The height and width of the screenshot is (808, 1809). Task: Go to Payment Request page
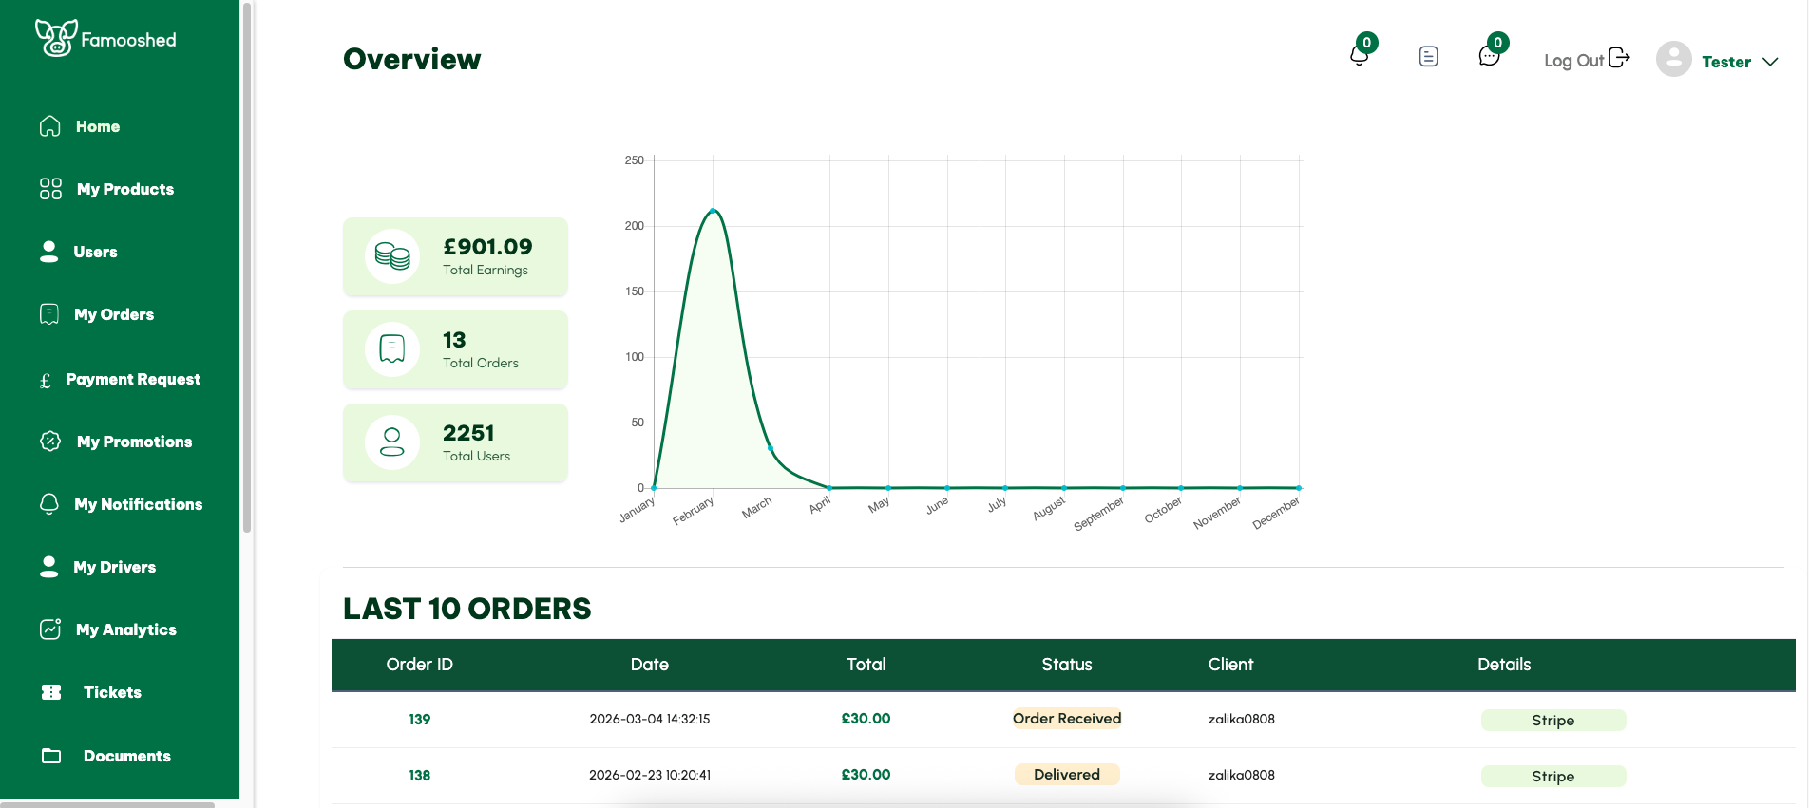[x=132, y=379]
